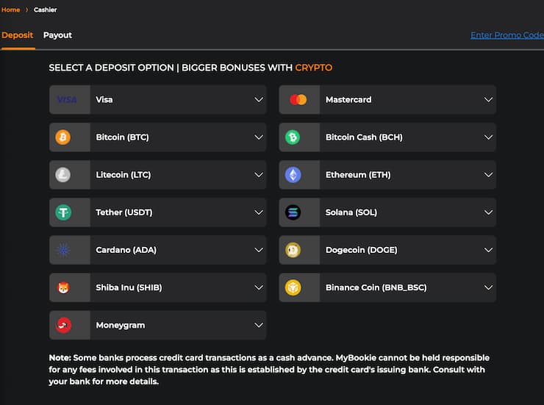Select the Visa label text
This screenshot has width=544, height=405.
coord(104,100)
